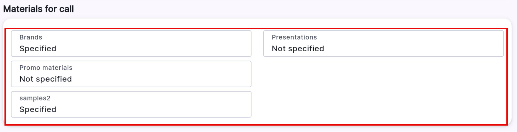Click the "Promo materials" field label

pyautogui.click(x=46, y=68)
